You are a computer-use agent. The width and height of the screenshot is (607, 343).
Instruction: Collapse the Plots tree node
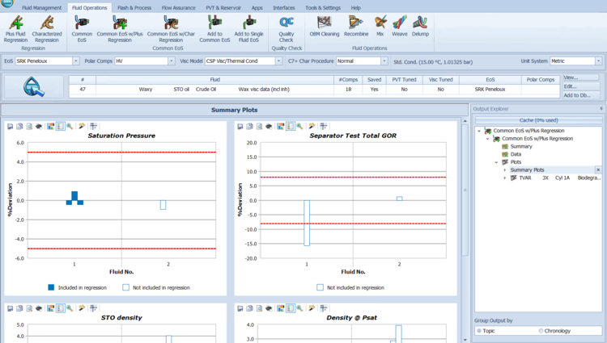pyautogui.click(x=497, y=162)
